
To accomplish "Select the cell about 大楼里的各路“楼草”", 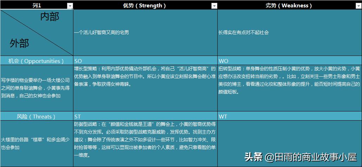I will point(37,143).
